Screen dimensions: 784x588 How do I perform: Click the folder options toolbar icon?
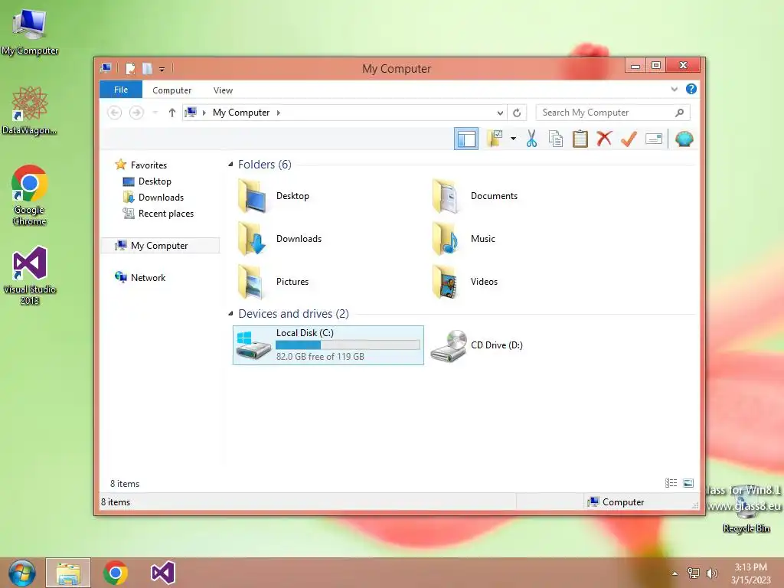click(x=495, y=139)
